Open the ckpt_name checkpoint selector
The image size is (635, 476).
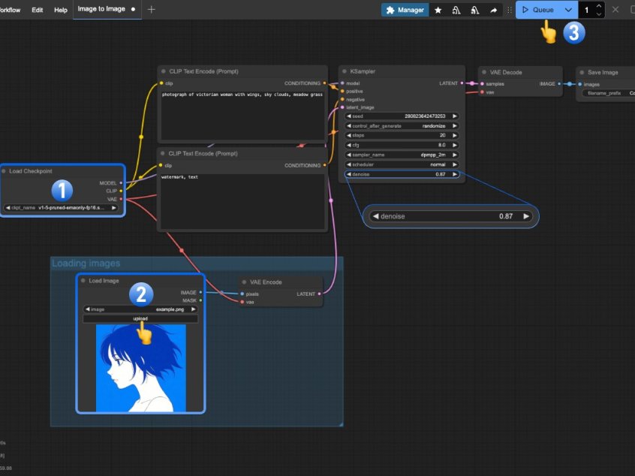(x=60, y=208)
